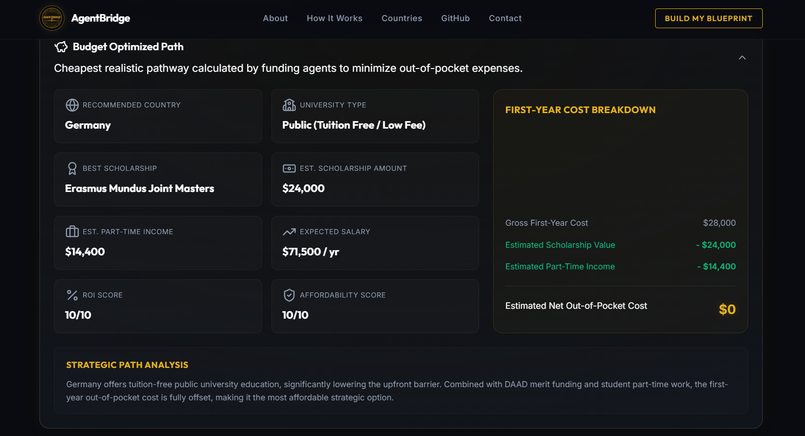Click the Estimated Net Out-of-Pocket Cost $0 value
Screen dimensions: 805x436
[727, 309]
